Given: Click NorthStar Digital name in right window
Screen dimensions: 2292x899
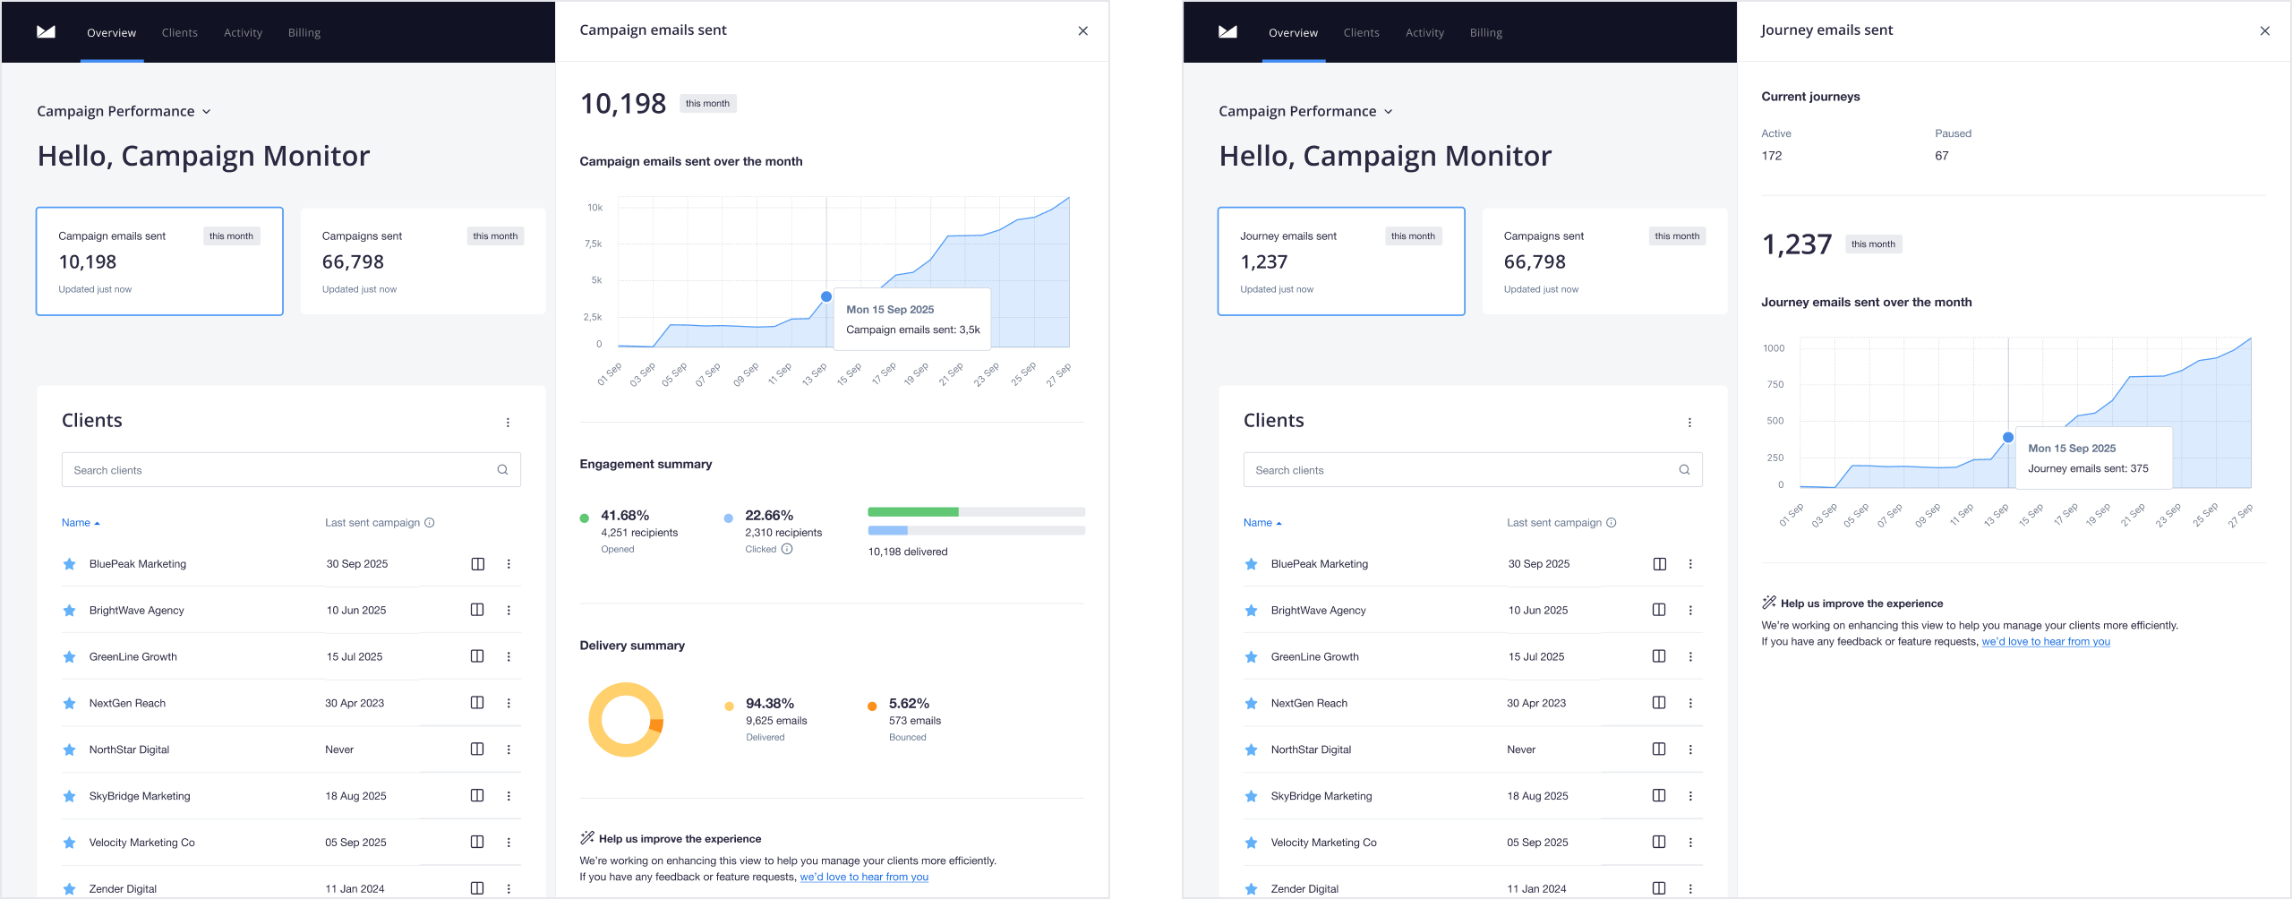Looking at the screenshot, I should 1311,750.
